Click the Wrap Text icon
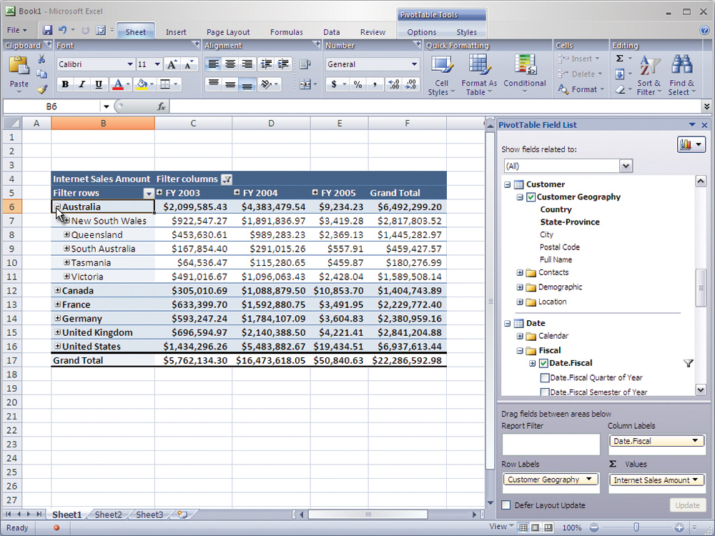The width and height of the screenshot is (715, 536). coord(305,65)
